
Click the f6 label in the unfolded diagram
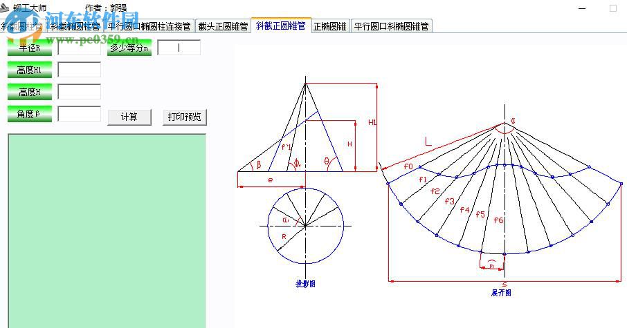498,220
